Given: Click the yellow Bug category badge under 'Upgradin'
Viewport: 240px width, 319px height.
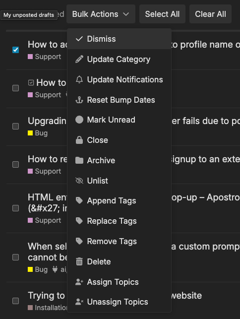Looking at the screenshot, I should point(38,133).
